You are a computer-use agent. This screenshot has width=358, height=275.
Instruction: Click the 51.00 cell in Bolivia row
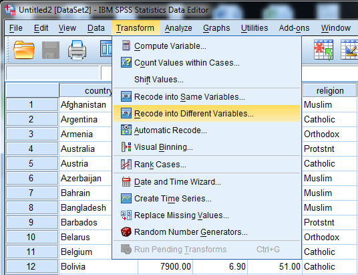click(275, 266)
